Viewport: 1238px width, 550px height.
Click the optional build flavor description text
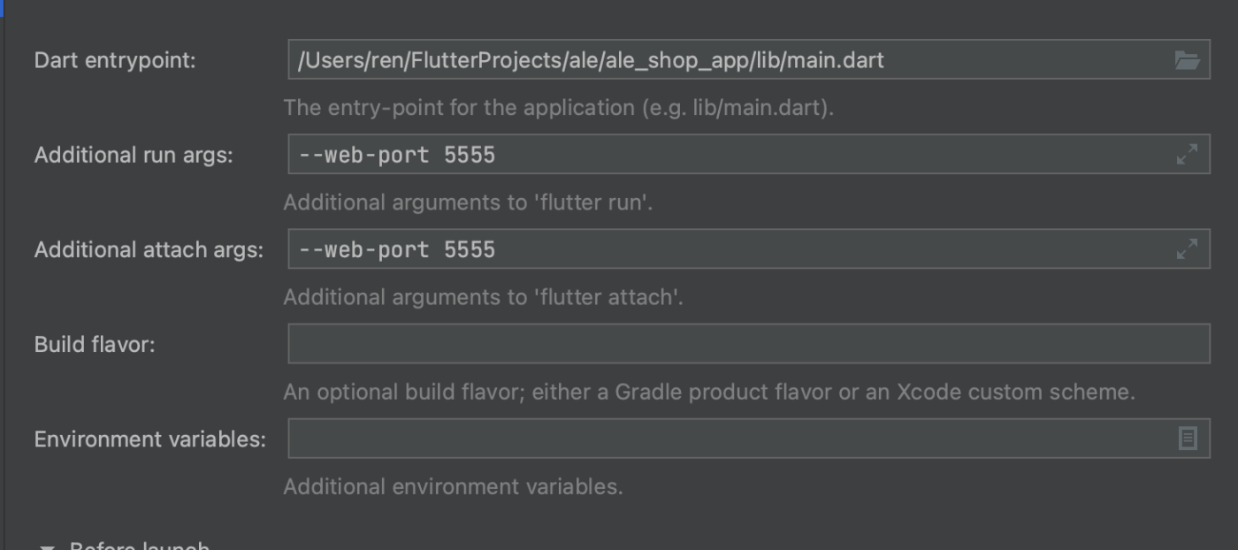[709, 392]
